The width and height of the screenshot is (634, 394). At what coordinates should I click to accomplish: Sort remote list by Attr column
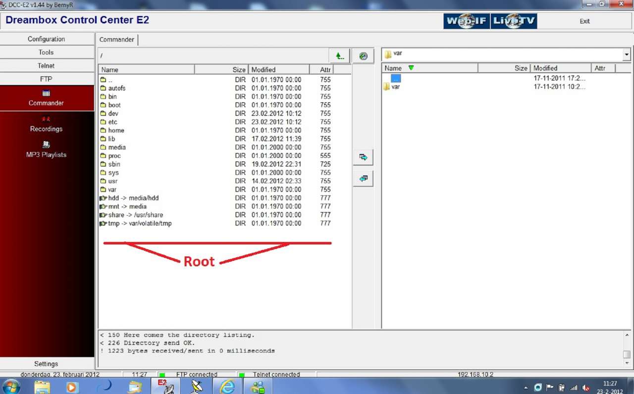pyautogui.click(x=321, y=70)
